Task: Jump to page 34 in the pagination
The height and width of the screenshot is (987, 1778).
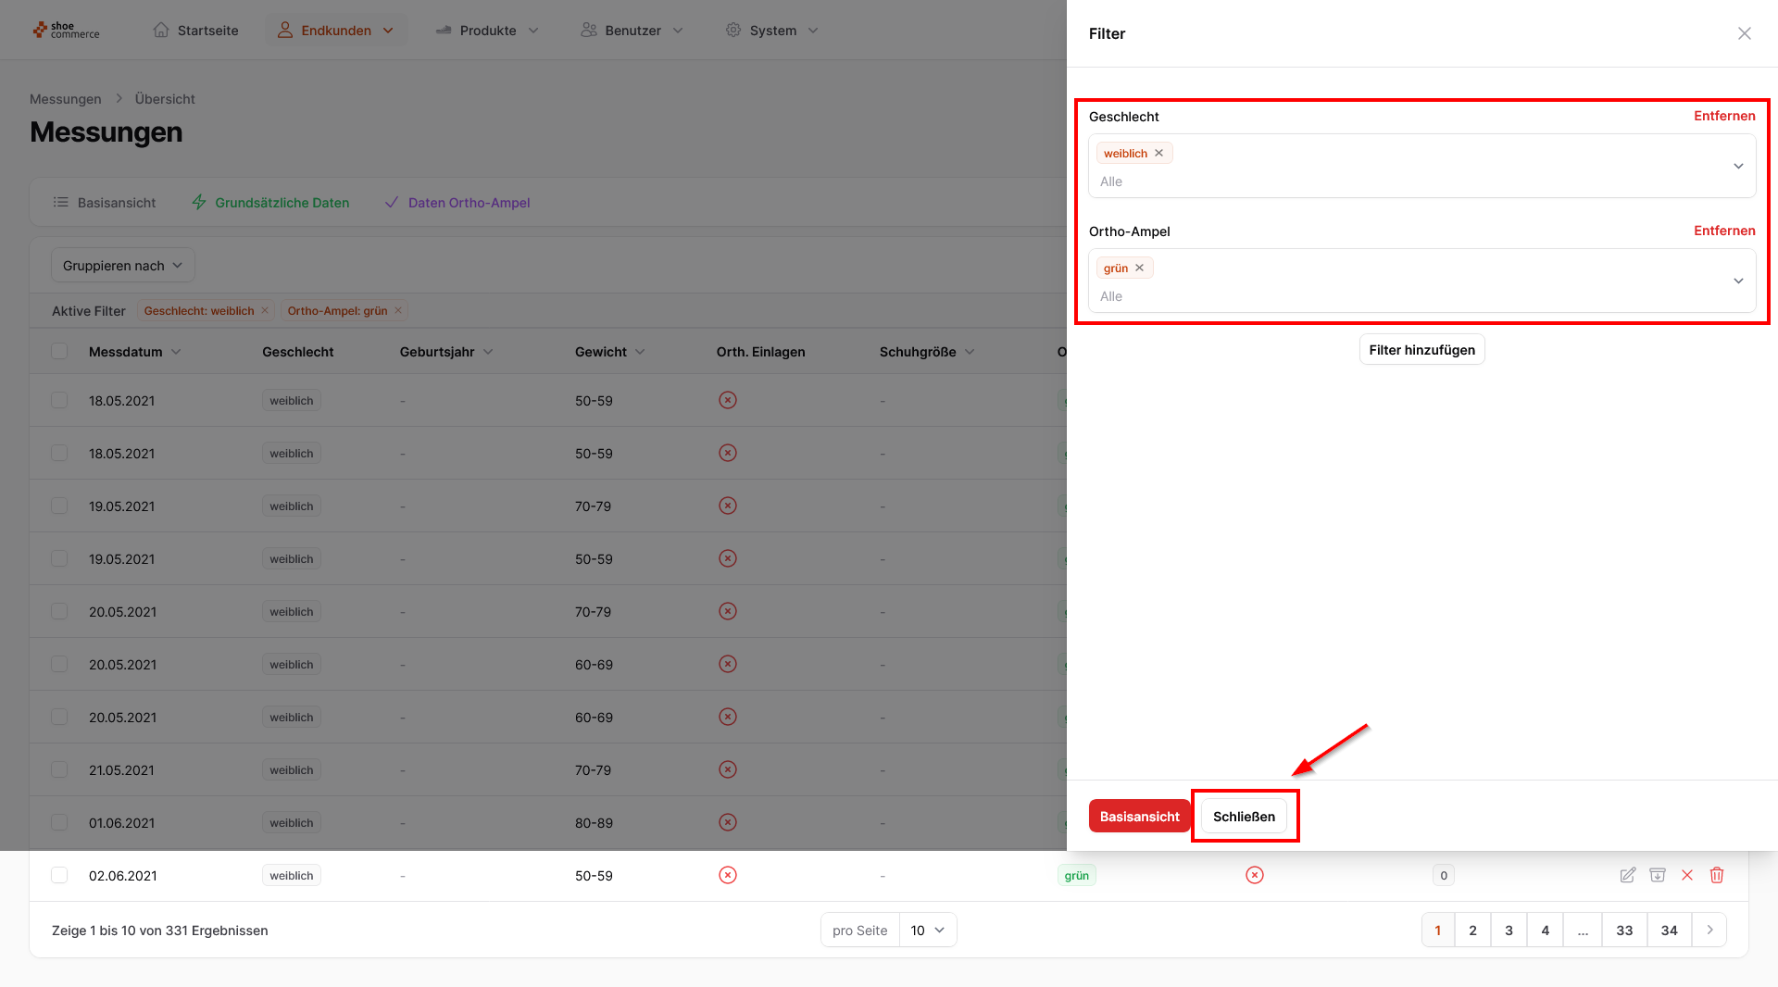Action: tap(1669, 931)
